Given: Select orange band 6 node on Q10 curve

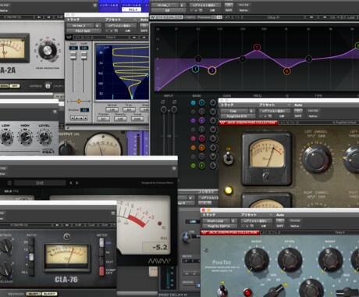Looking at the screenshot, I should [287, 71].
